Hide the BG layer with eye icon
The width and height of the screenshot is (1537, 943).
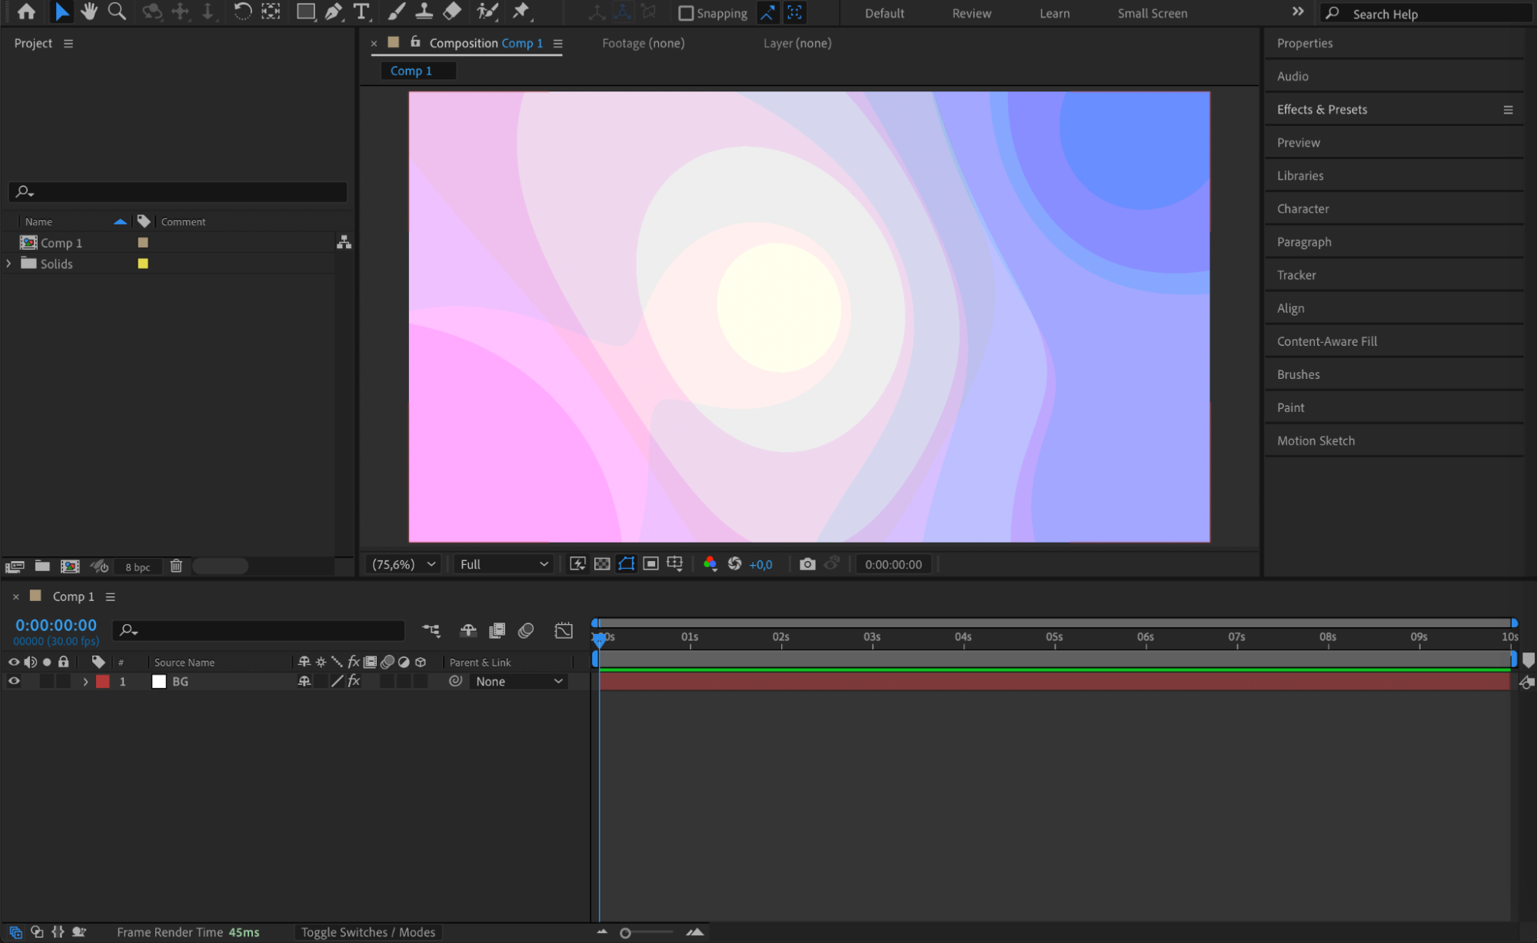[14, 681]
